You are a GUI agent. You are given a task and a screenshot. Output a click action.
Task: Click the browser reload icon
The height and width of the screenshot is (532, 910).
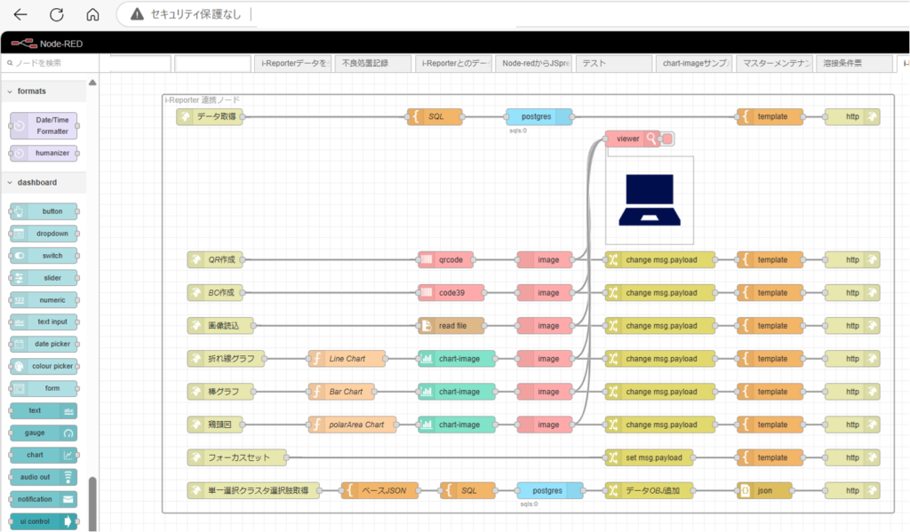[x=57, y=14]
